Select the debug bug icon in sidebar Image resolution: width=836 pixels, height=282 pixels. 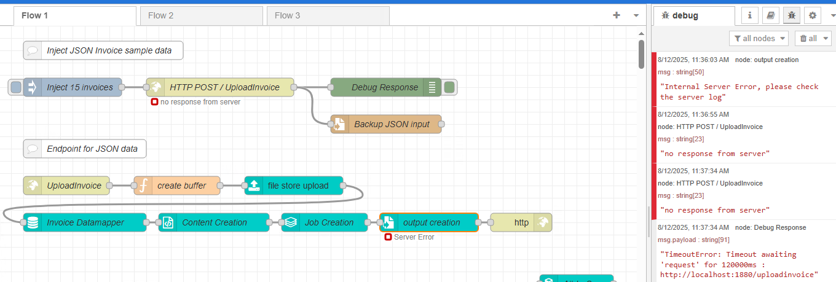(x=791, y=16)
